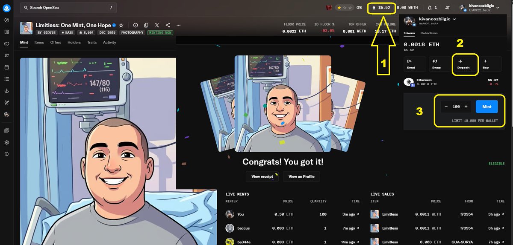Click the View on Profile button
The height and width of the screenshot is (245, 513).
[x=301, y=176]
